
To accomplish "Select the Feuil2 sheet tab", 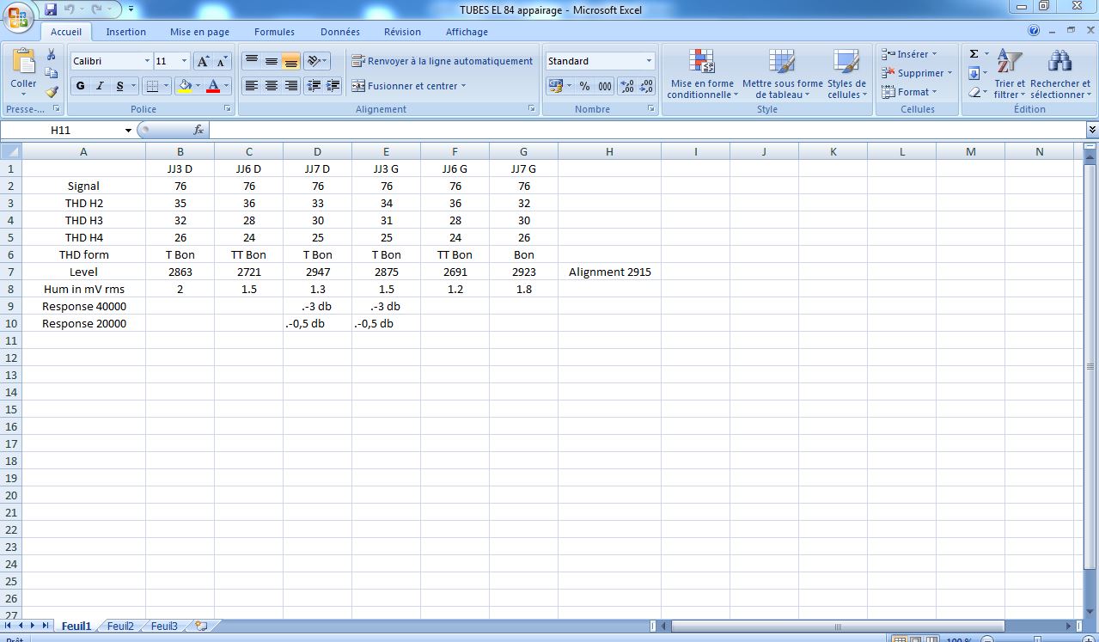I will [120, 627].
